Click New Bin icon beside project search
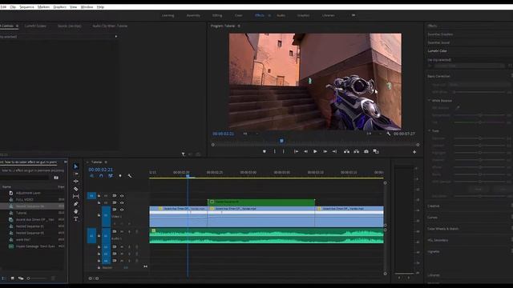Viewport: 513px width, 288px height. (56, 178)
